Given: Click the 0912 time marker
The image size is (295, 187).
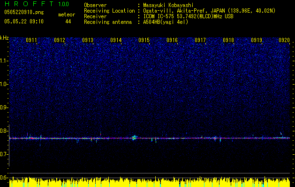Looking at the screenshot, I should coord(60,40).
